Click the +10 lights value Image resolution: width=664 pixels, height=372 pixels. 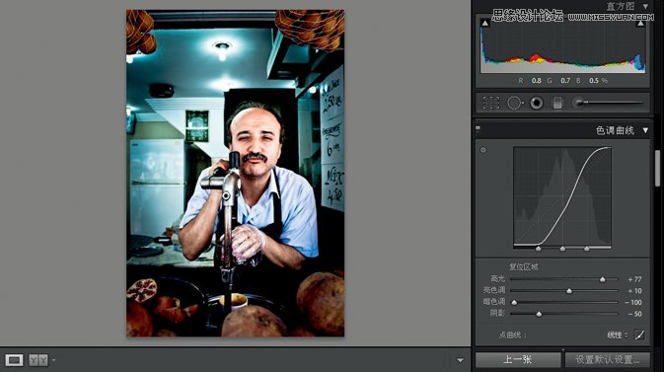point(634,291)
